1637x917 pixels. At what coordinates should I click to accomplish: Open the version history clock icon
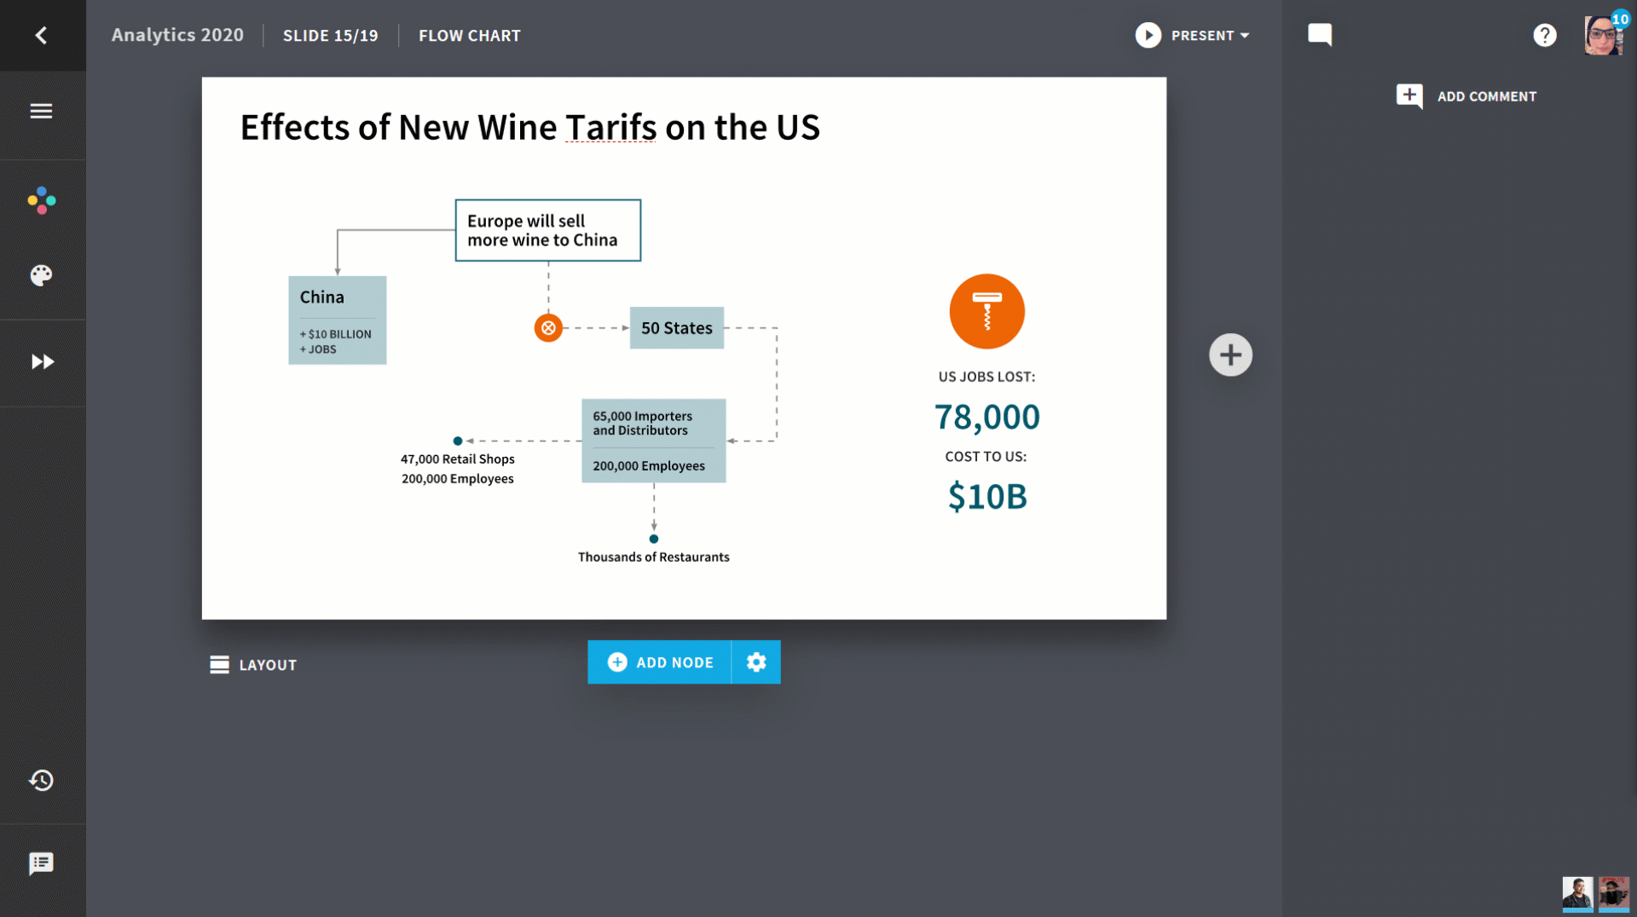(41, 781)
